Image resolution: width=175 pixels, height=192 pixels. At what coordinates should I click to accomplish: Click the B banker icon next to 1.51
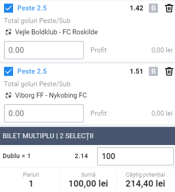[x=153, y=71]
